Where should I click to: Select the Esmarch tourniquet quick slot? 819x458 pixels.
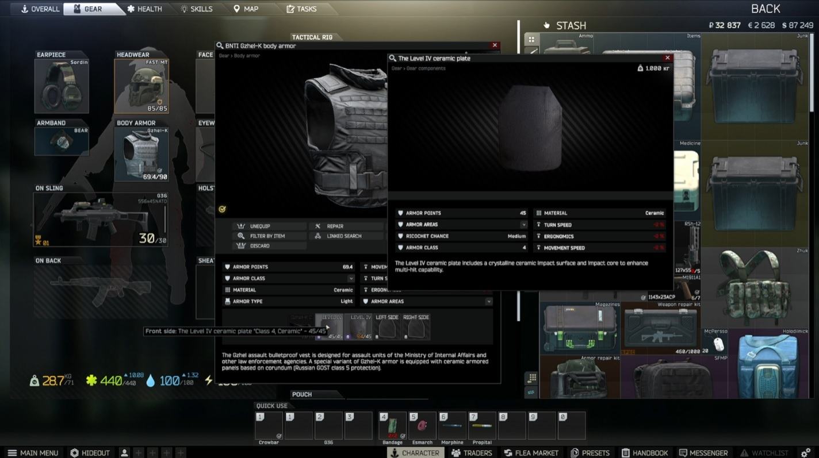point(422,426)
